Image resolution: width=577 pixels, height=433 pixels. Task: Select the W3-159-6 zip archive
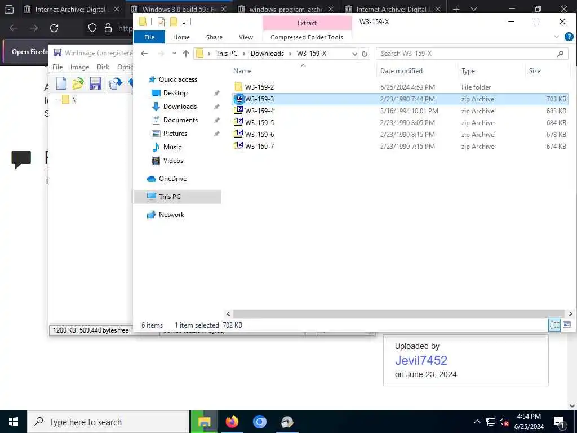[x=259, y=134]
